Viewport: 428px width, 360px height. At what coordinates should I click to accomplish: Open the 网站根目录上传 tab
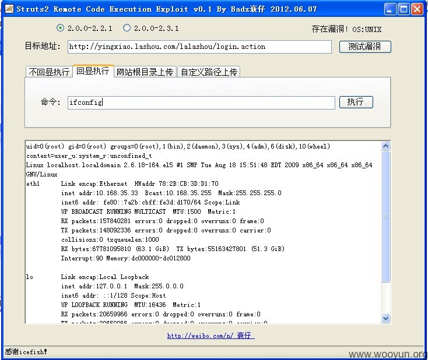click(145, 72)
